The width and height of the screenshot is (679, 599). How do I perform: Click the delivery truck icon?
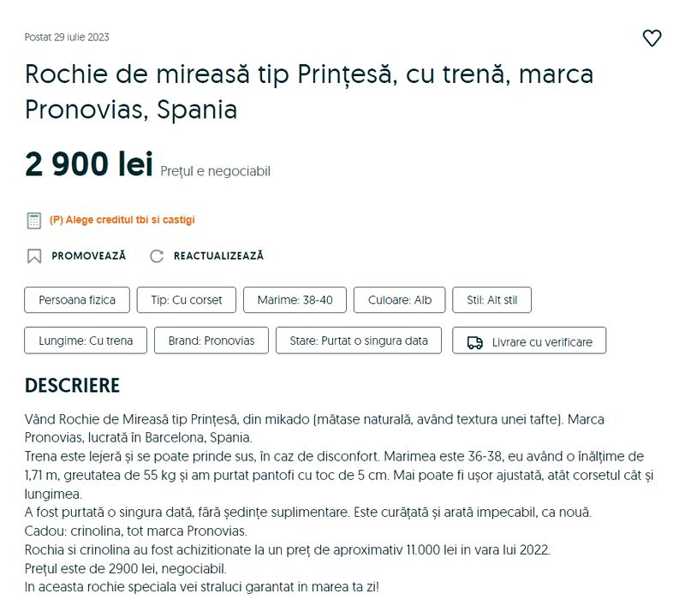474,341
